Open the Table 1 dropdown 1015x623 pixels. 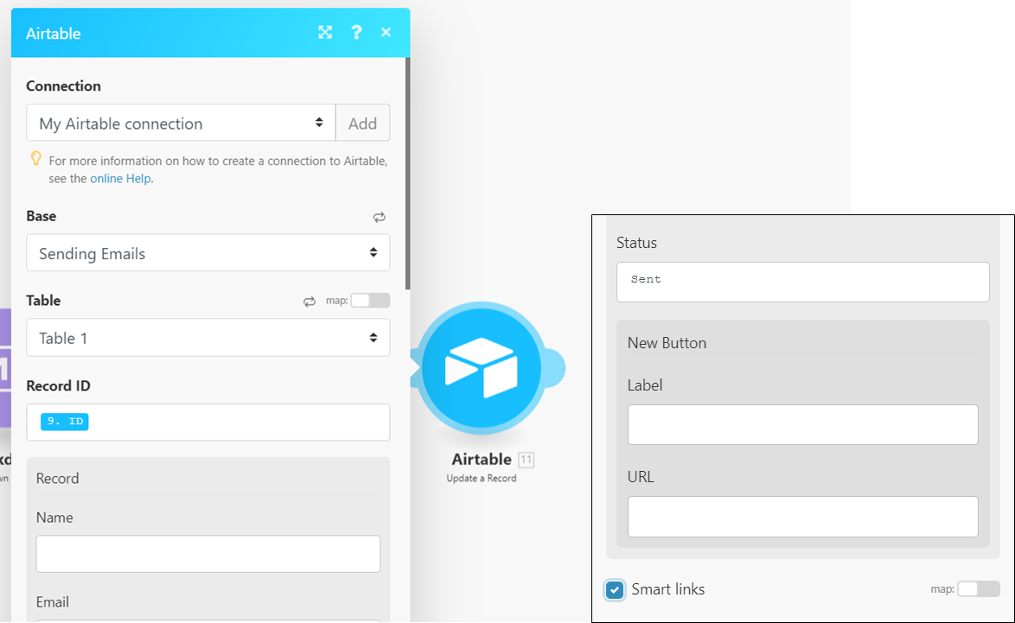(x=208, y=338)
